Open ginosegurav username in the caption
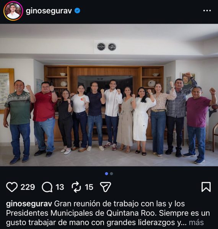 (29, 204)
